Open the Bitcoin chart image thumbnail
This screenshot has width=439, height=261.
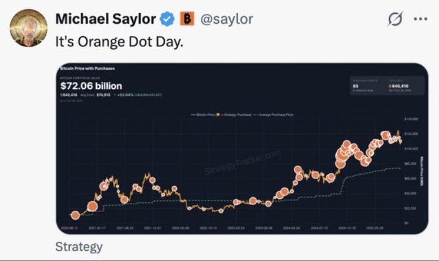(x=241, y=148)
